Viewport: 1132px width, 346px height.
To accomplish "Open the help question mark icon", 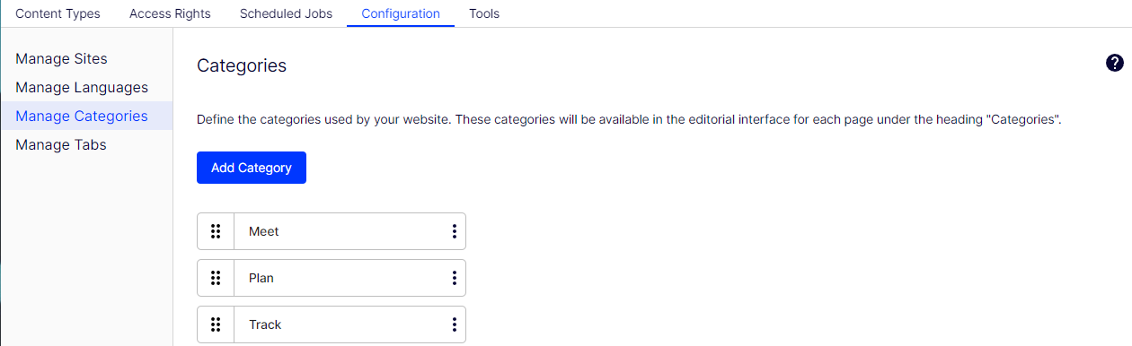I will tap(1115, 63).
